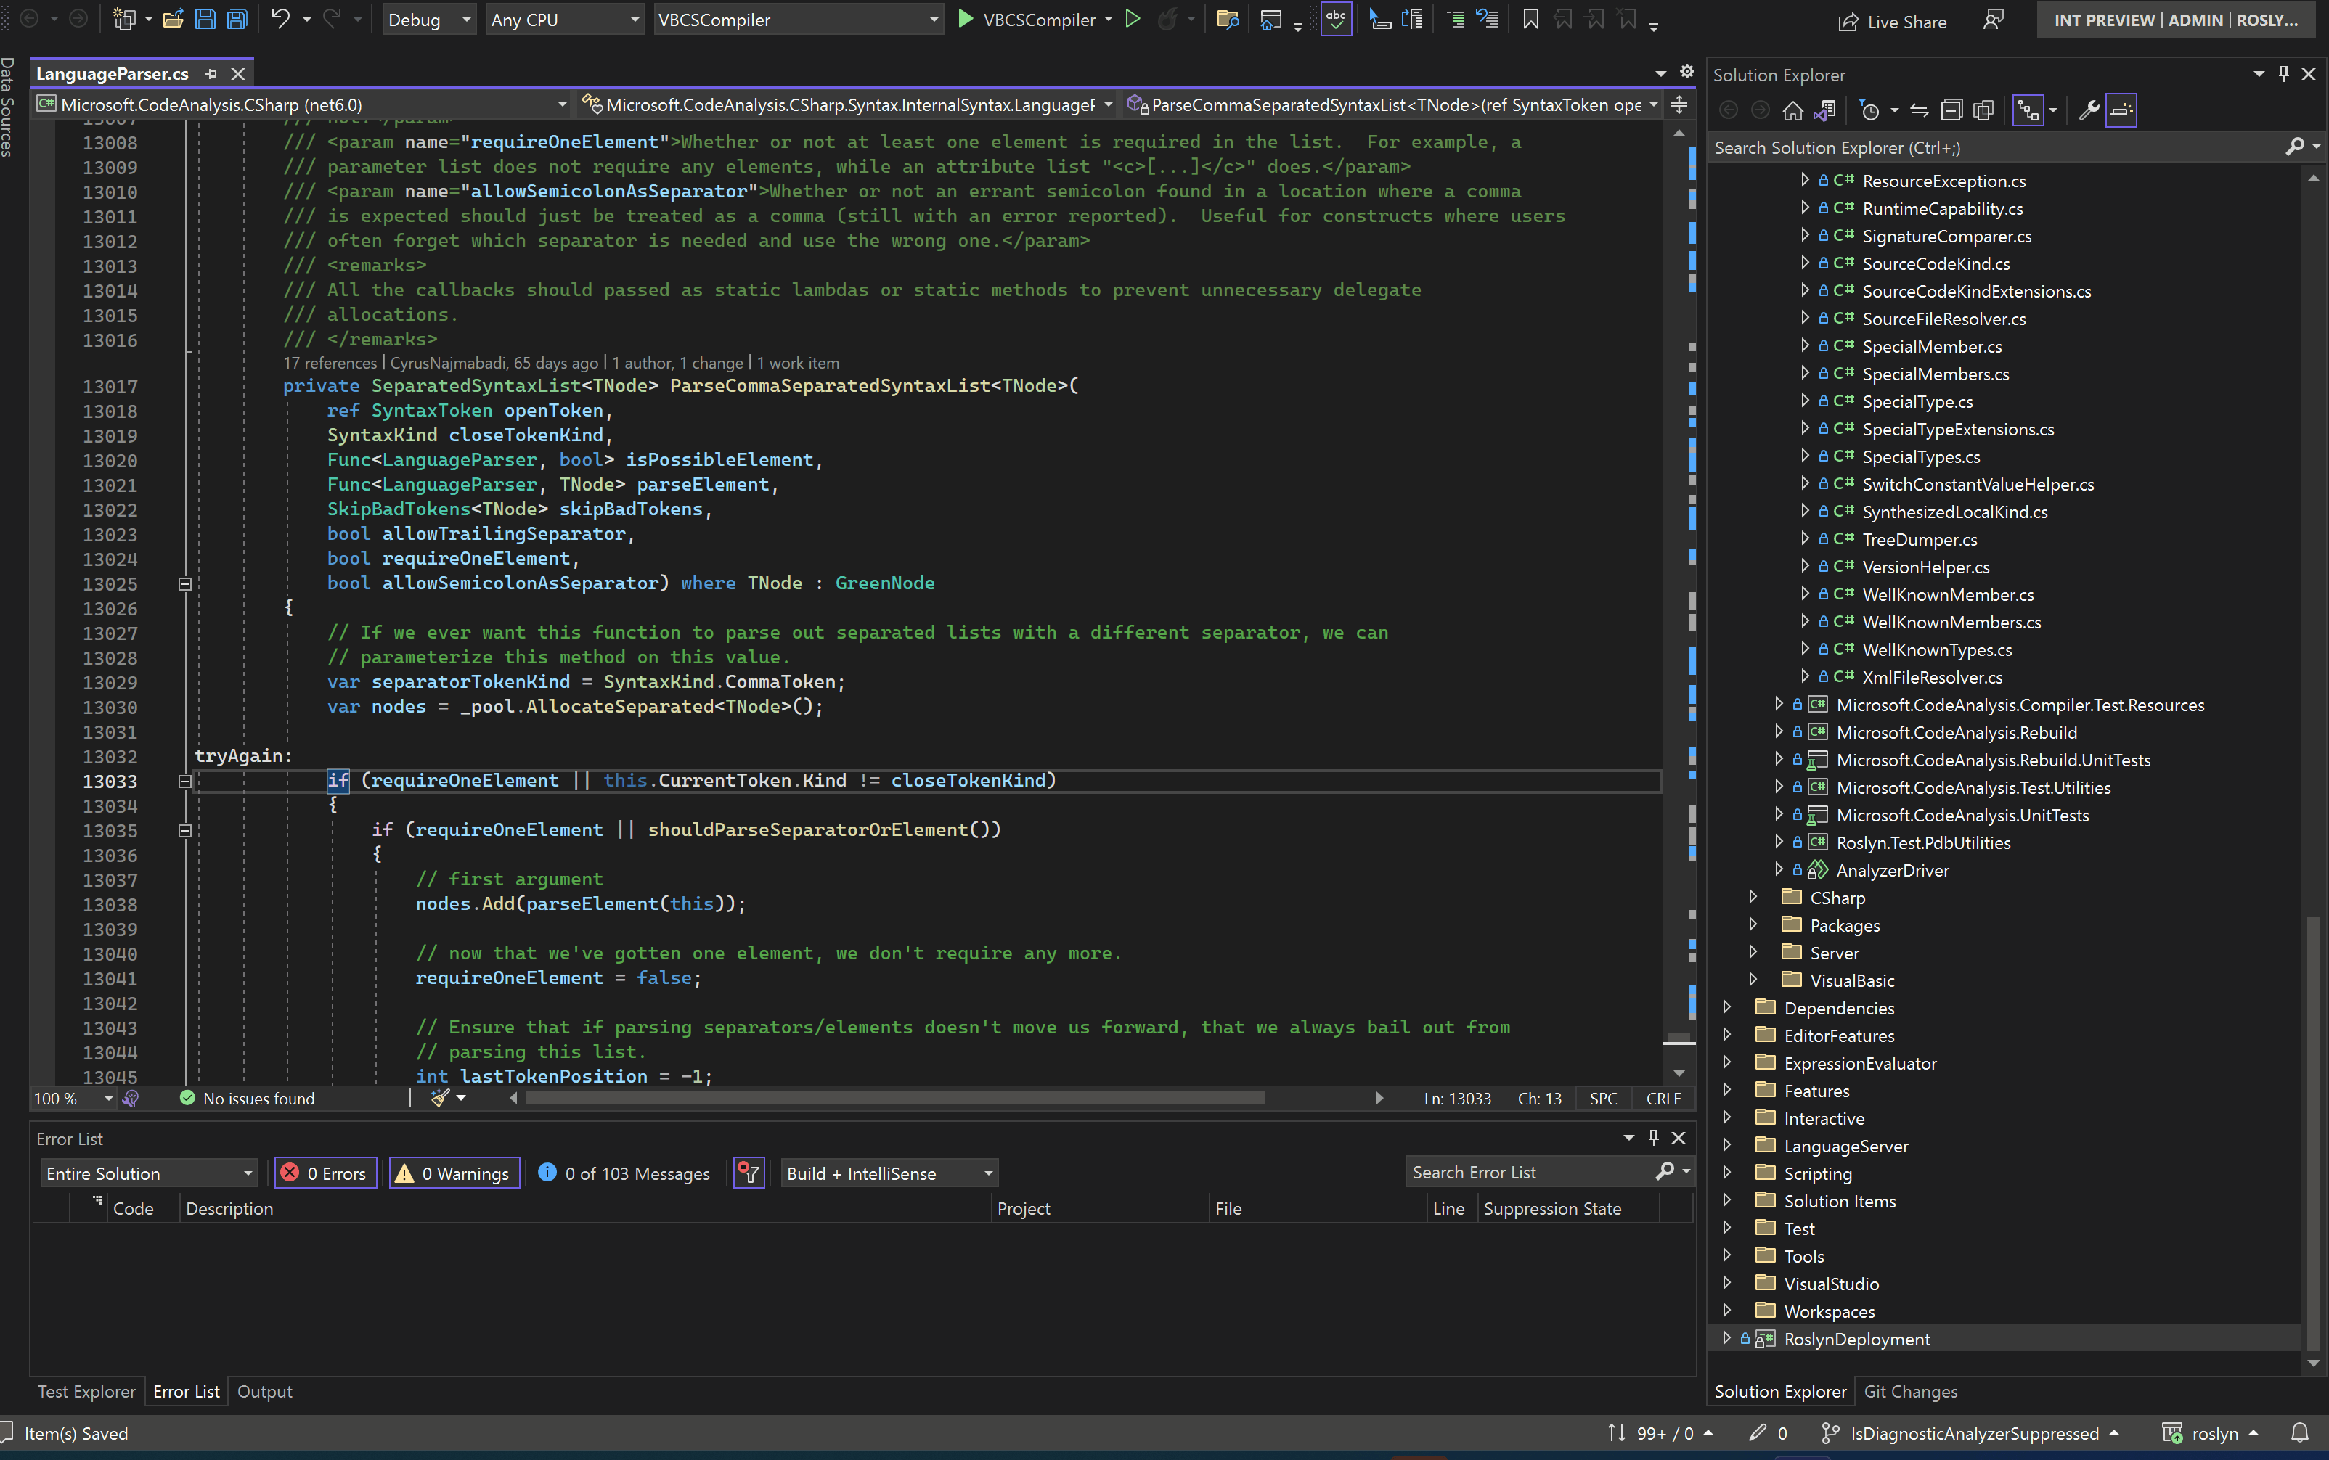The image size is (2329, 1460).
Task: Expand the RoslynDeployment project node
Action: [x=1727, y=1338]
